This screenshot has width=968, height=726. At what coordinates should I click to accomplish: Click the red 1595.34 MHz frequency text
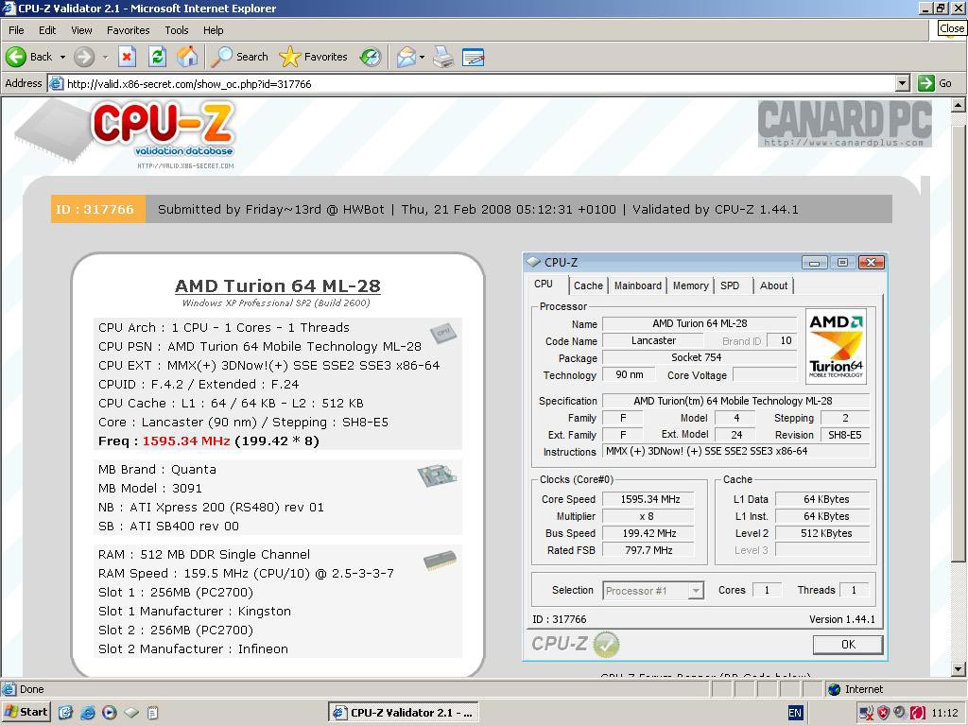tap(186, 441)
